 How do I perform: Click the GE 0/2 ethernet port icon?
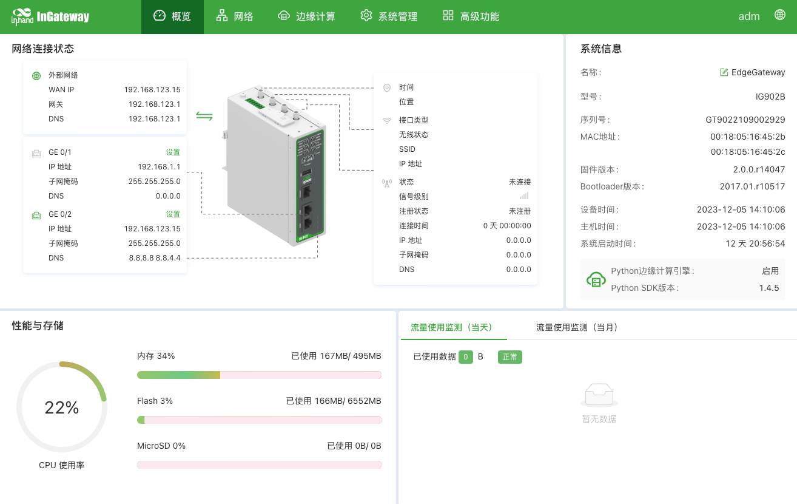[x=36, y=215]
